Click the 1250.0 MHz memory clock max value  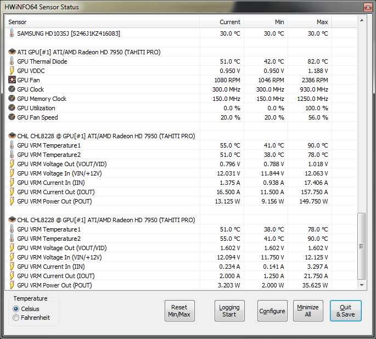312,99
